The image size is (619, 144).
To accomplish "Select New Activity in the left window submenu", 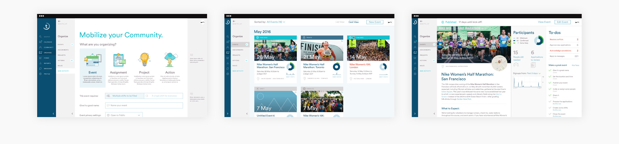I will (x=65, y=71).
